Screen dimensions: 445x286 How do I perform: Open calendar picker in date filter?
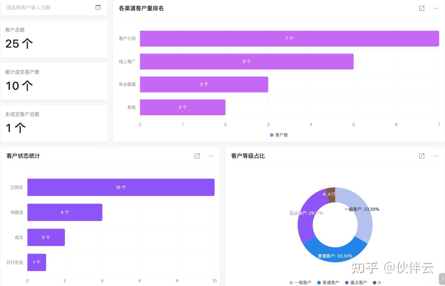(98, 7)
